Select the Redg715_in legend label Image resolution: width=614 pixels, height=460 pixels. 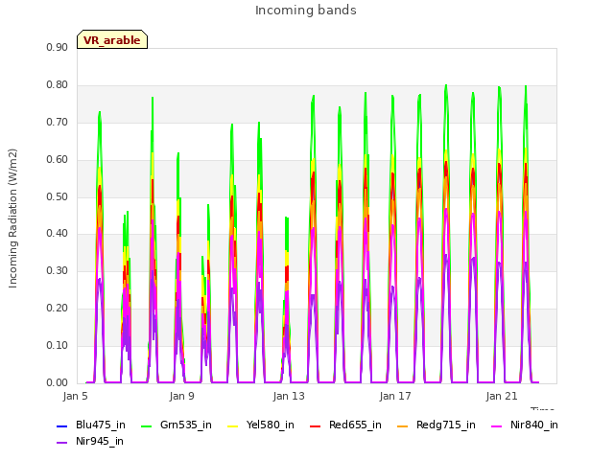[x=446, y=425]
